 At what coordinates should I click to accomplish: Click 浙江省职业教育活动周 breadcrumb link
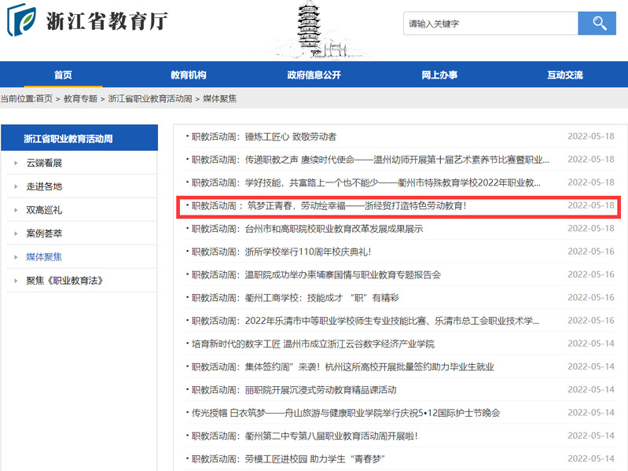[x=150, y=99]
